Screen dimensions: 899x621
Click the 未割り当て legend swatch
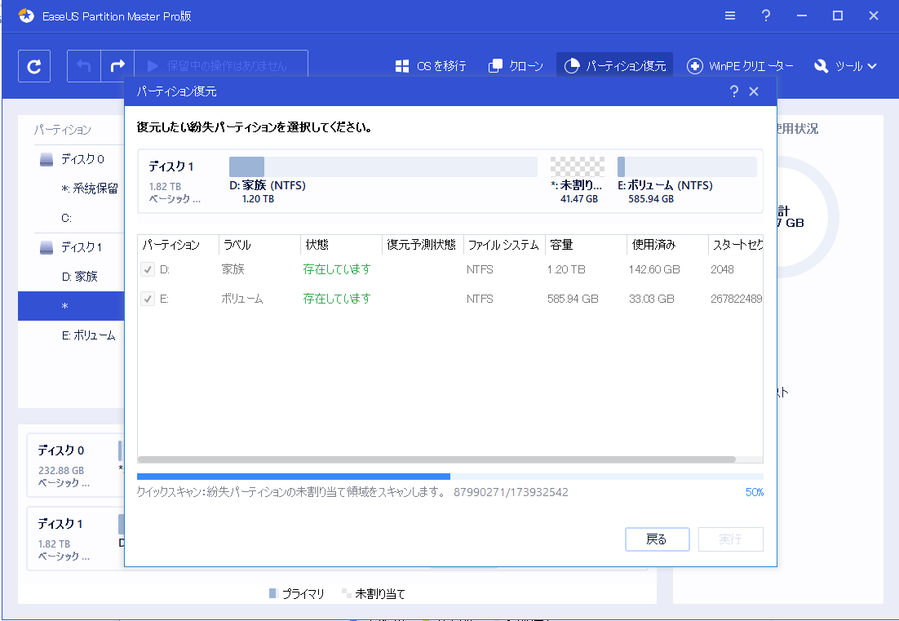coord(346,593)
